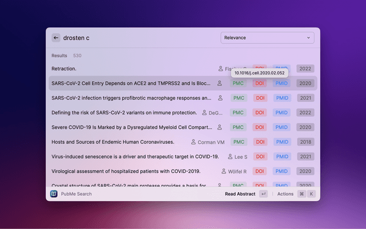Click the K key icon in footer
The image size is (366, 229).
pos(311,194)
